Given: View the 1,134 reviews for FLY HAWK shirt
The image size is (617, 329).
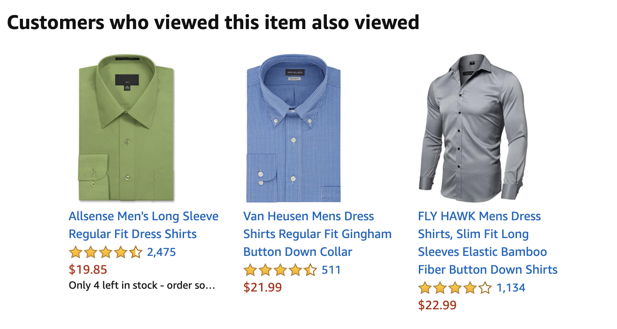Looking at the screenshot, I should click(511, 288).
